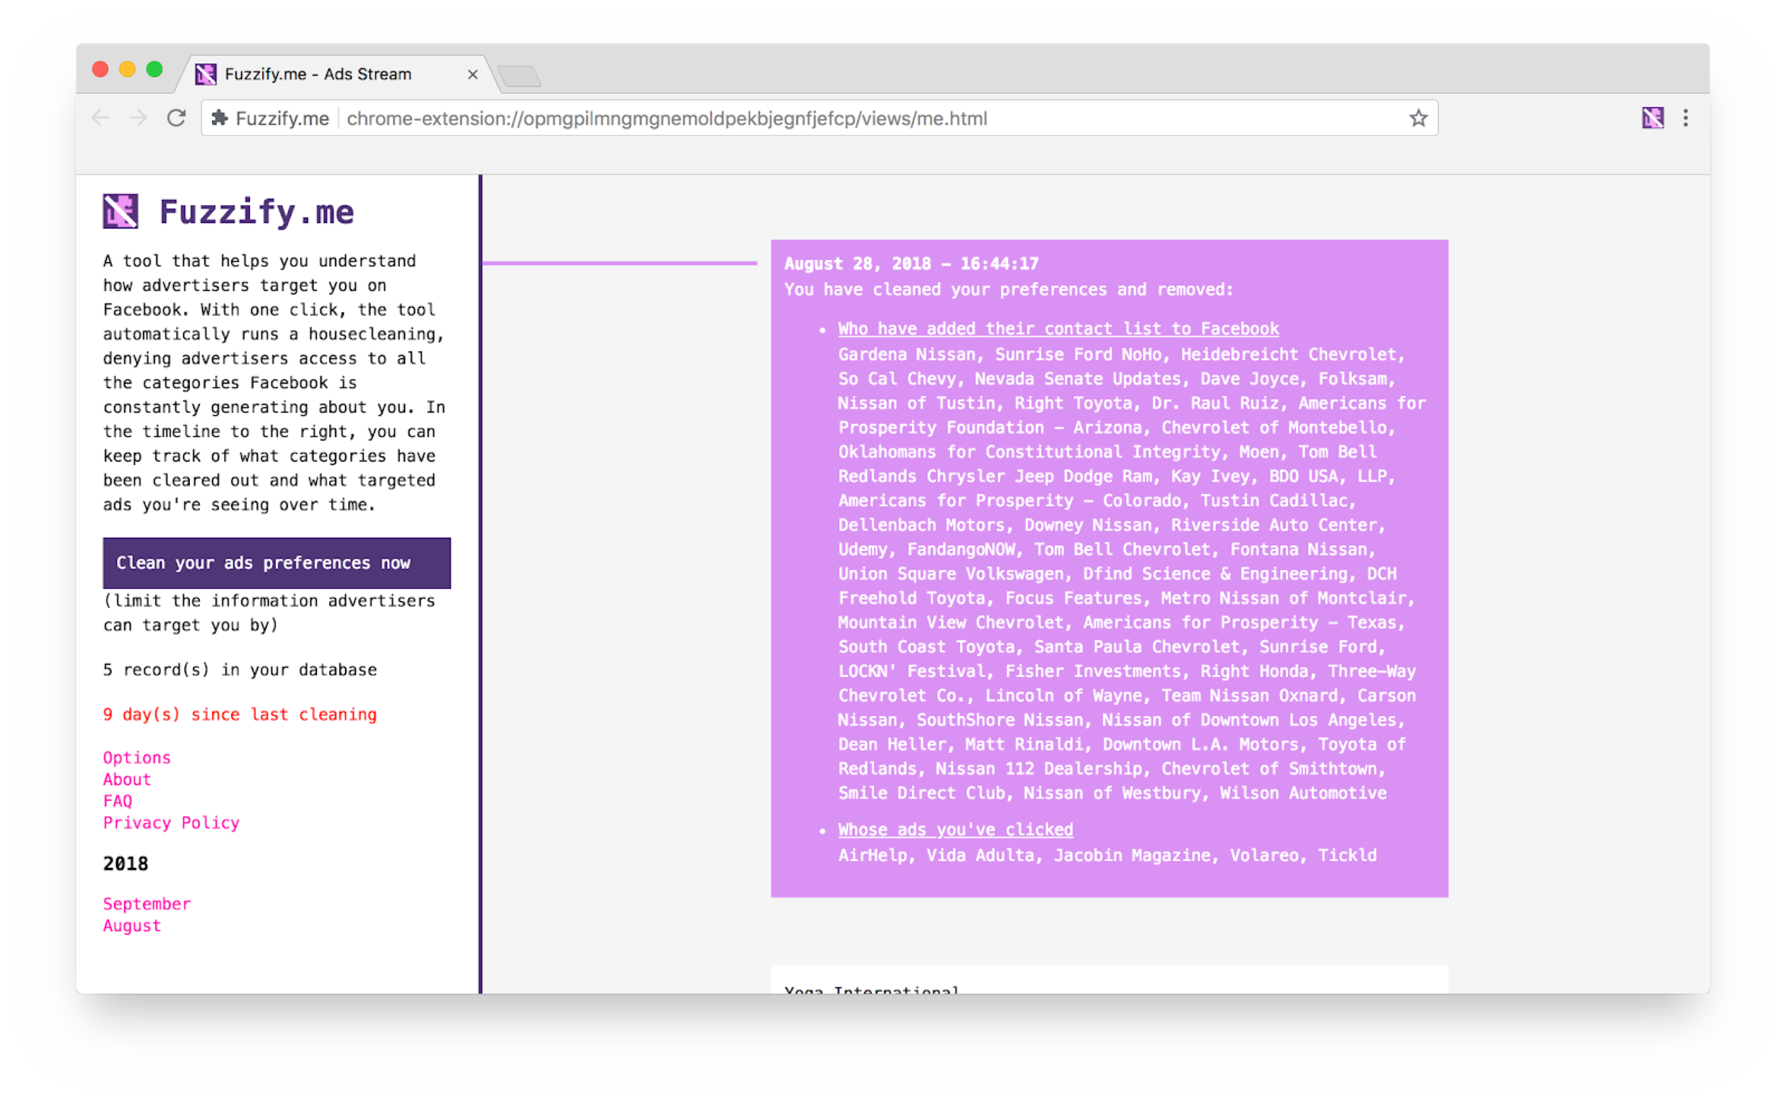Click the browser back arrow
Image resolution: width=1786 pixels, height=1102 pixels.
100,118
